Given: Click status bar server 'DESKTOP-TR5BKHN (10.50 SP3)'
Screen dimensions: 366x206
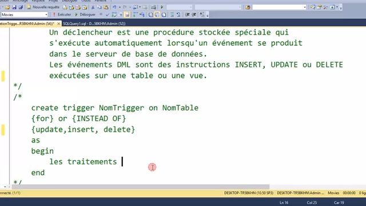Looking at the screenshot, I should pos(249,193).
